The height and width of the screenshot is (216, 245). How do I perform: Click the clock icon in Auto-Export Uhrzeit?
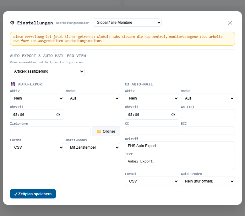click(58, 115)
